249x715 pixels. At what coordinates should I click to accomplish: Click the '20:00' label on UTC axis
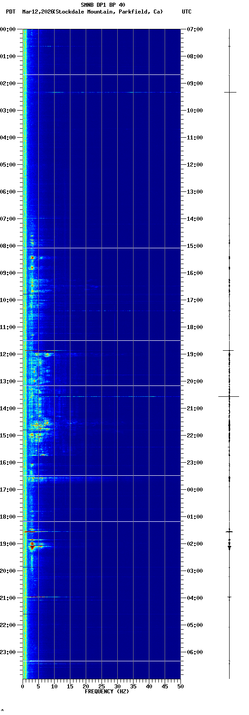195,381
